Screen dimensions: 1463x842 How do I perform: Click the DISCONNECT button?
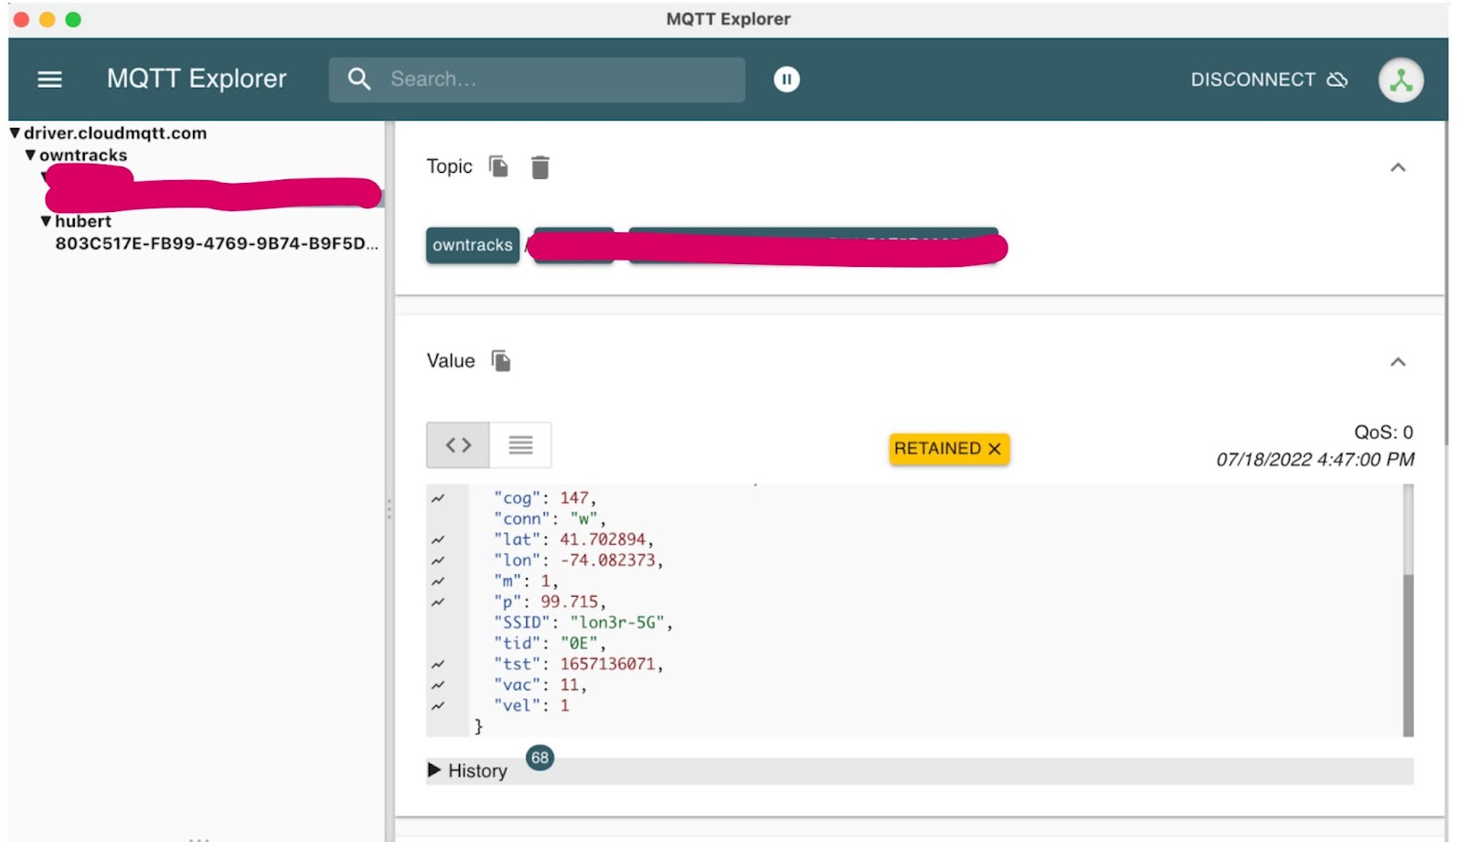click(1268, 80)
